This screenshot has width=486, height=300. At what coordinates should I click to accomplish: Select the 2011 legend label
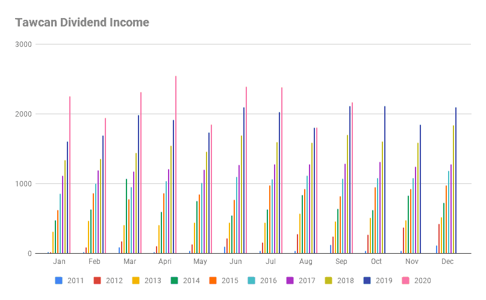coord(76,281)
